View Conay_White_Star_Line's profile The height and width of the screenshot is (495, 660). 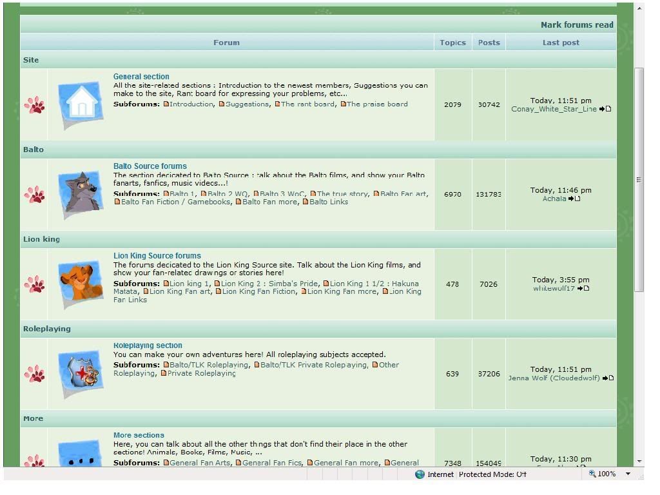554,109
